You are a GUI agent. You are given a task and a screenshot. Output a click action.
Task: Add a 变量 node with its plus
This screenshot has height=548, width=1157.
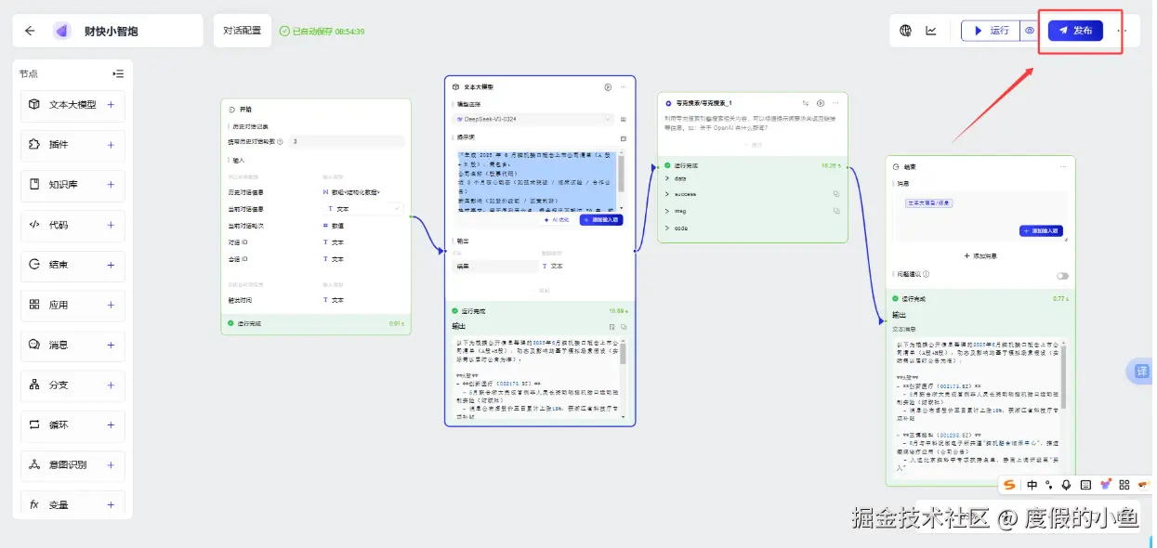[111, 504]
